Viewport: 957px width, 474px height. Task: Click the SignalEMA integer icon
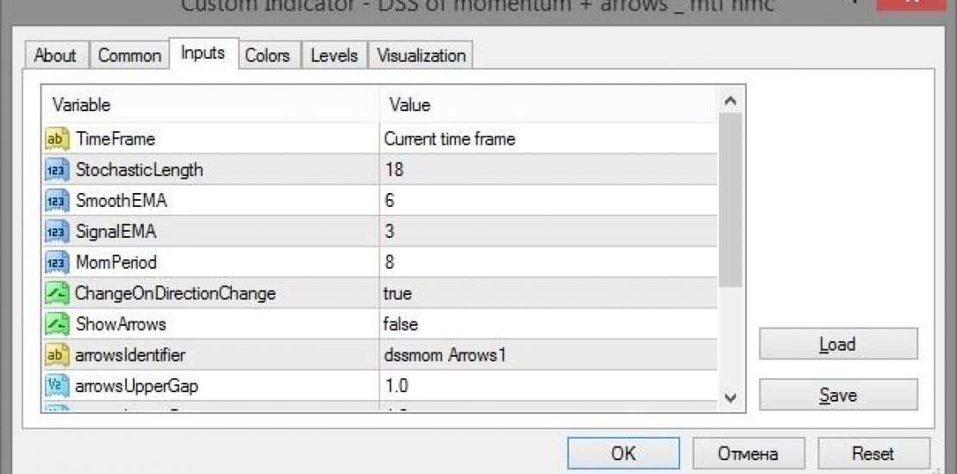point(57,232)
